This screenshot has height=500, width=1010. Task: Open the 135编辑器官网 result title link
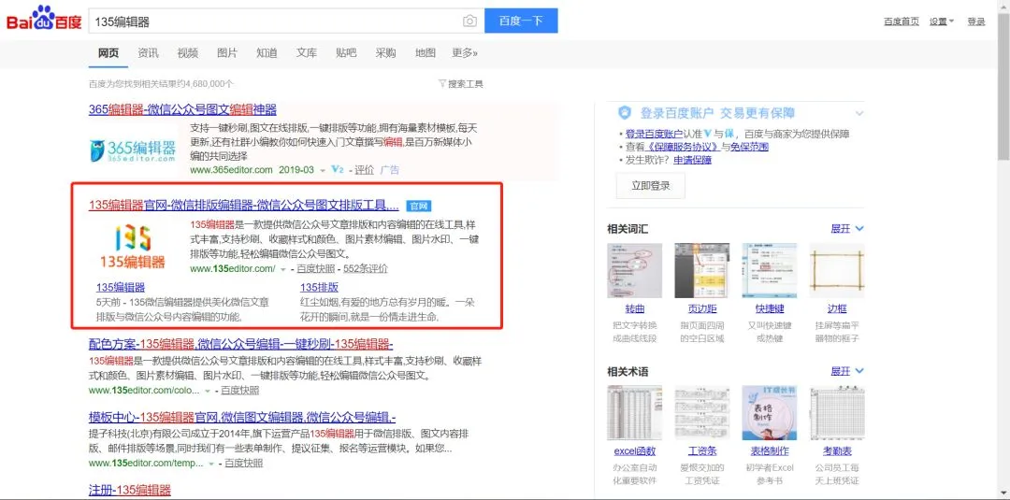(243, 206)
